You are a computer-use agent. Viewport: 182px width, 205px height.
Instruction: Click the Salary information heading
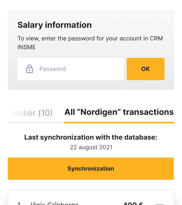pyautogui.click(x=55, y=25)
